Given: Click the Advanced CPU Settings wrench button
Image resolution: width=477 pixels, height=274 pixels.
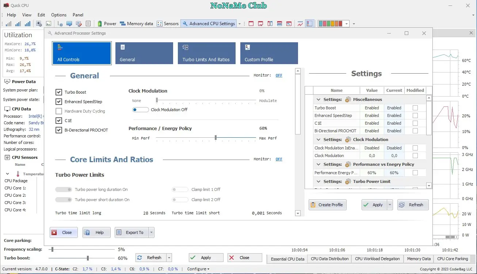Looking at the screenshot, I should click(x=209, y=24).
